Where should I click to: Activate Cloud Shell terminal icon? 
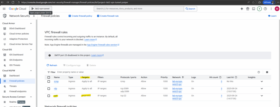click(253, 9)
